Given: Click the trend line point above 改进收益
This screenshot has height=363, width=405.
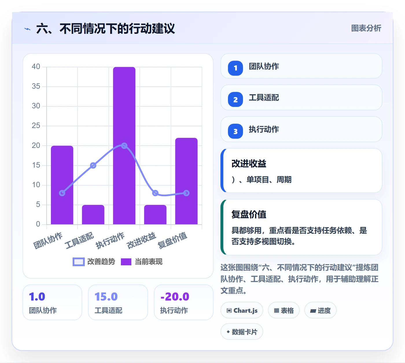Looking at the screenshot, I should (155, 193).
